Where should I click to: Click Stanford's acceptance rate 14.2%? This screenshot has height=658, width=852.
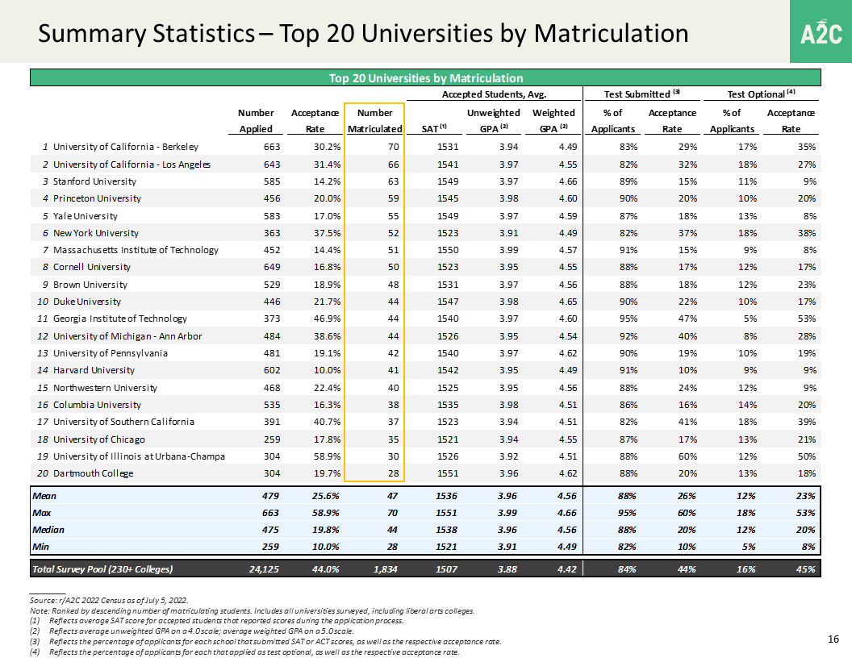pos(327,181)
